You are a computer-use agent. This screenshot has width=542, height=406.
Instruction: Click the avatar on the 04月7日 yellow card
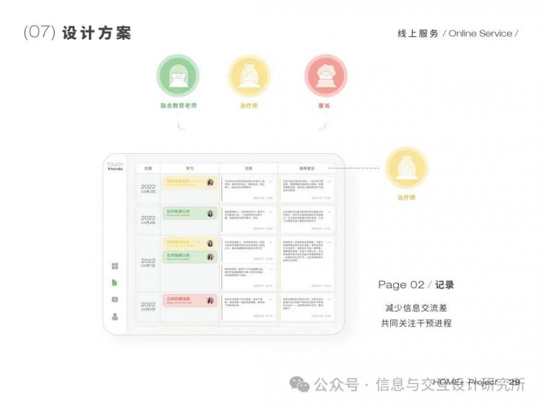tap(210, 243)
